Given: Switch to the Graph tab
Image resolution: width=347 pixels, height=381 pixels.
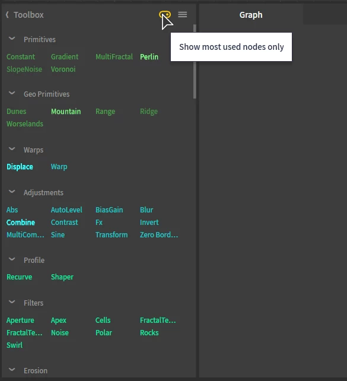Looking at the screenshot, I should [251, 15].
